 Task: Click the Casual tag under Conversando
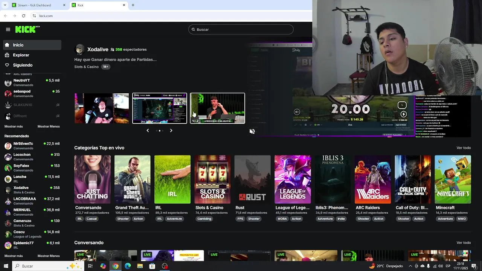click(92, 219)
